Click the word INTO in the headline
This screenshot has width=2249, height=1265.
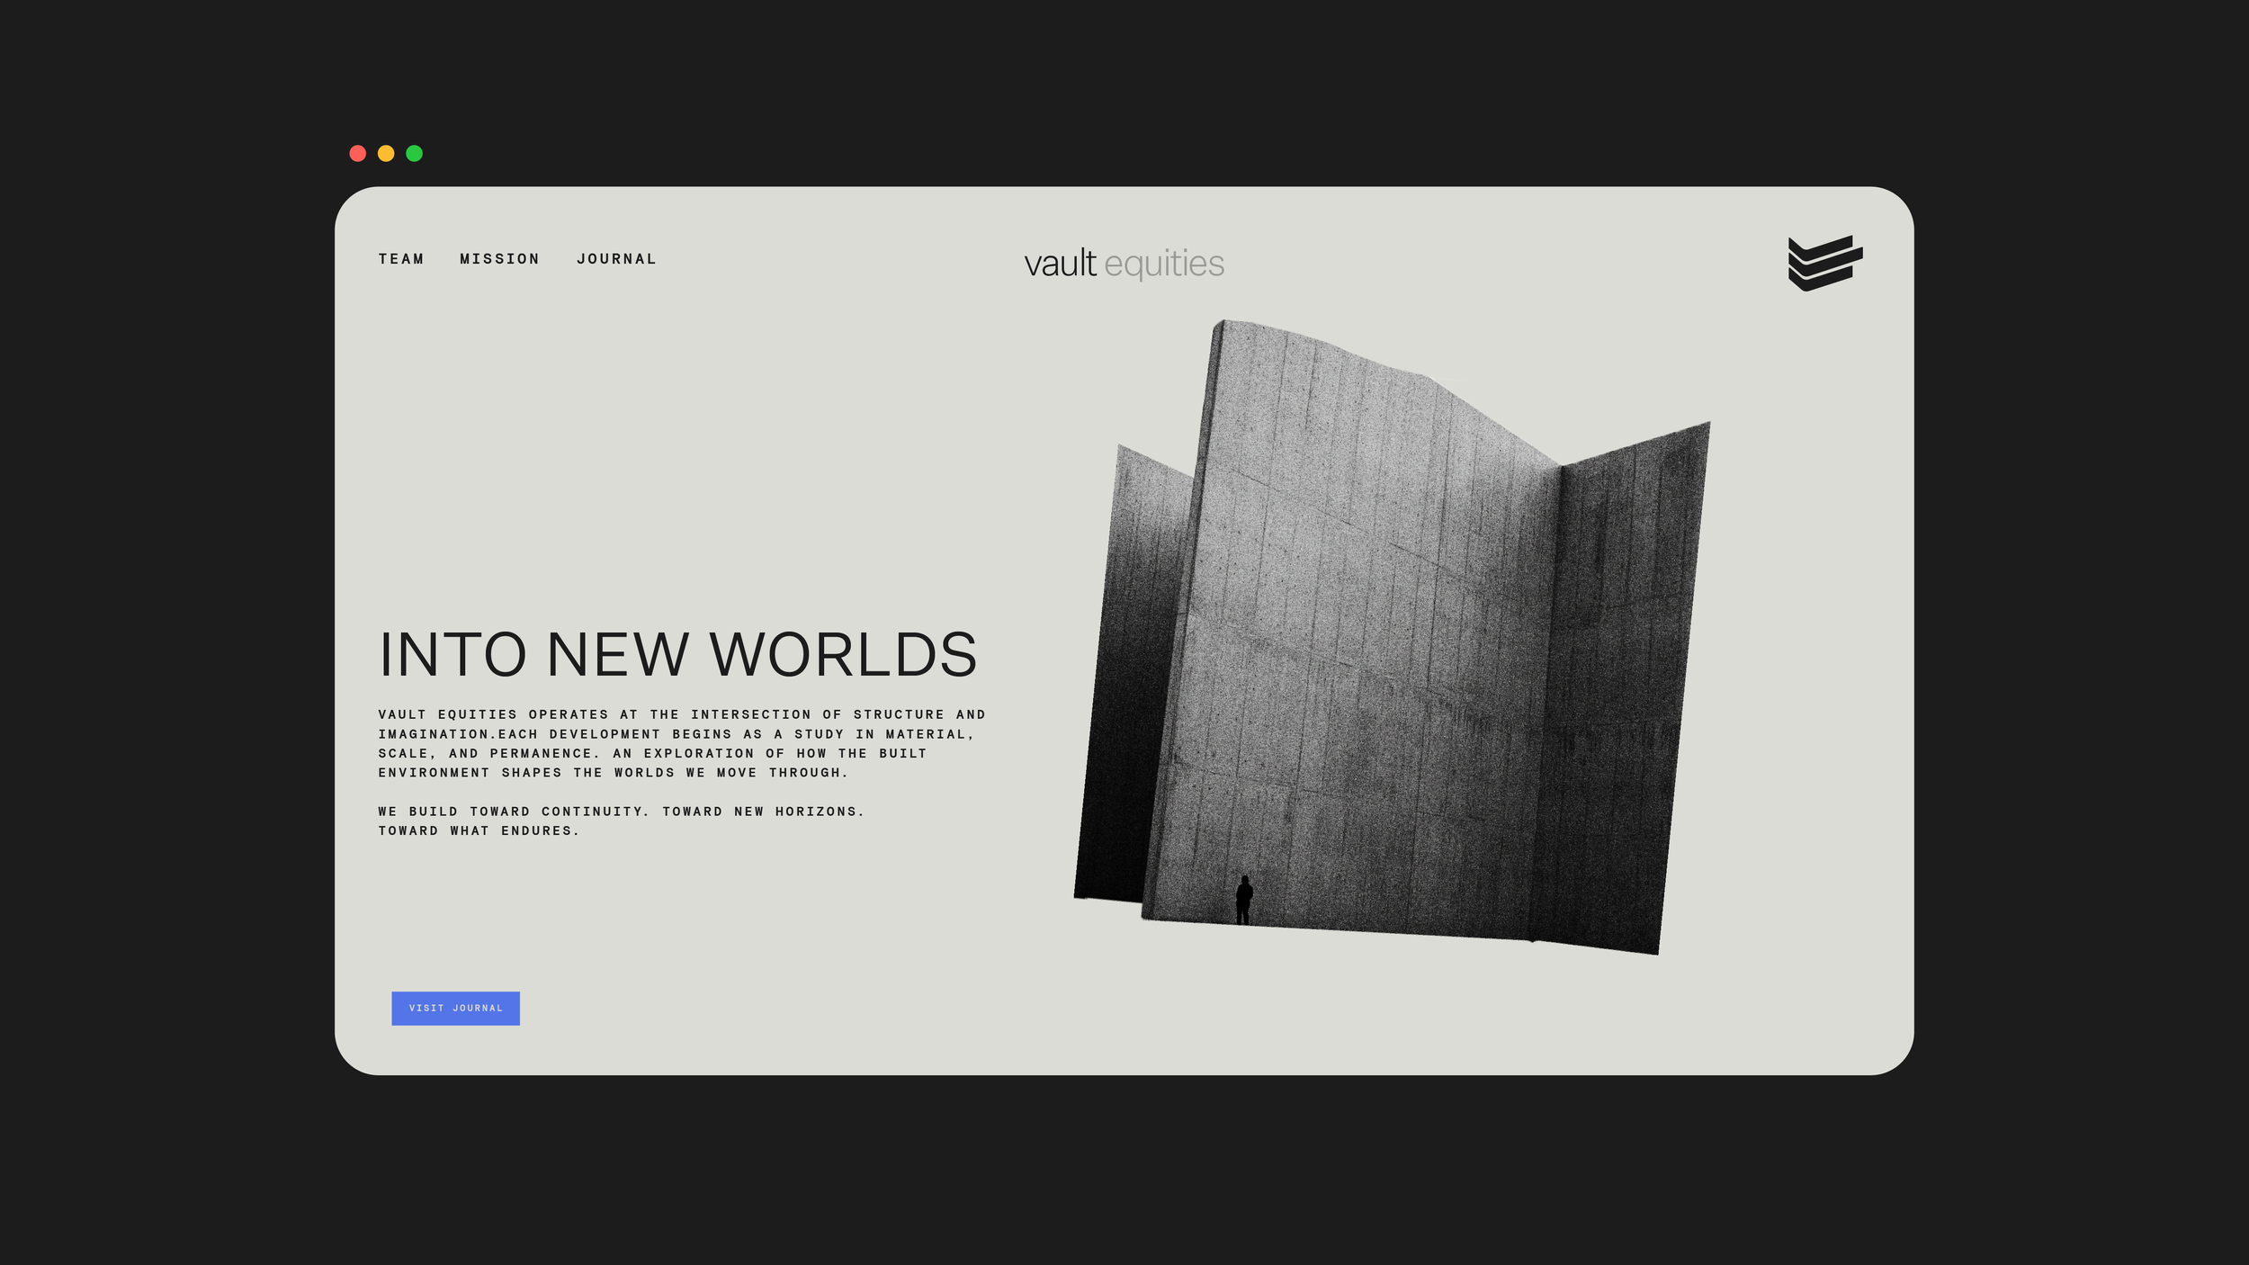[452, 654]
